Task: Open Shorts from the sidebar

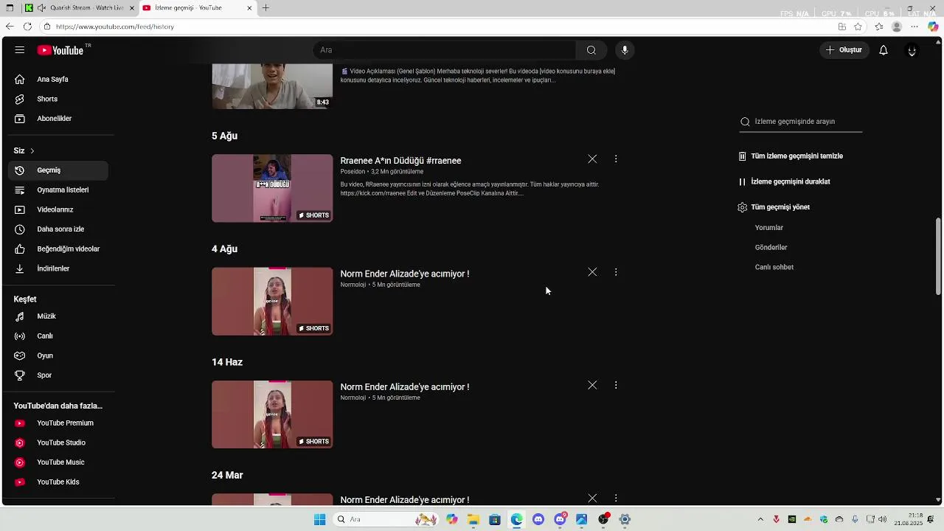Action: 58,99
